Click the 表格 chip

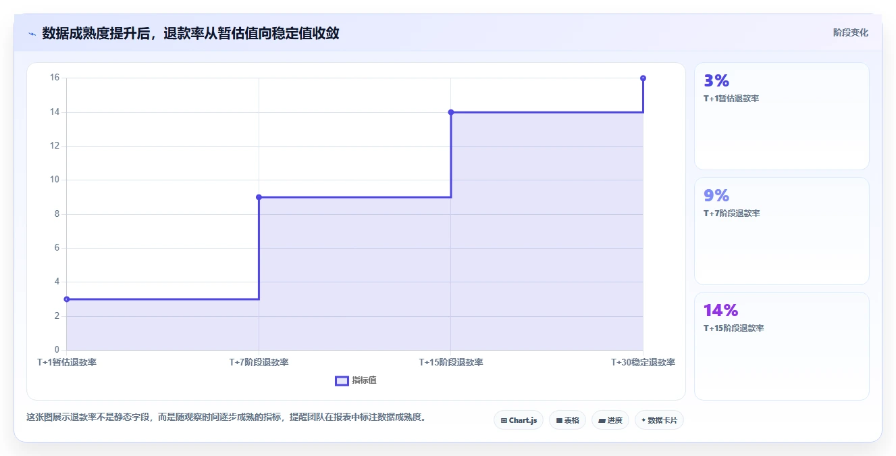pos(567,420)
